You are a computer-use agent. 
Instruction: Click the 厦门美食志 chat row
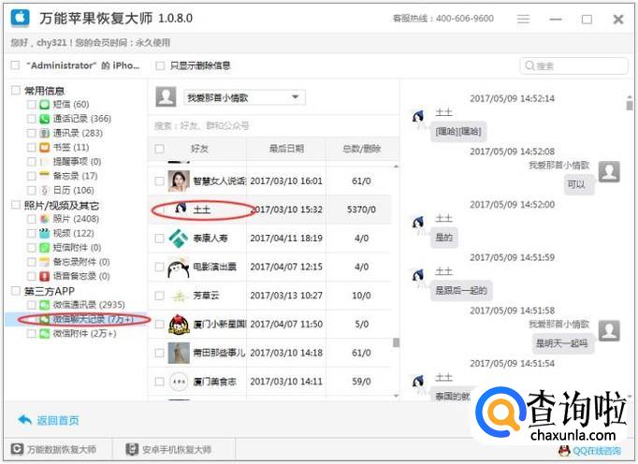pos(269,382)
